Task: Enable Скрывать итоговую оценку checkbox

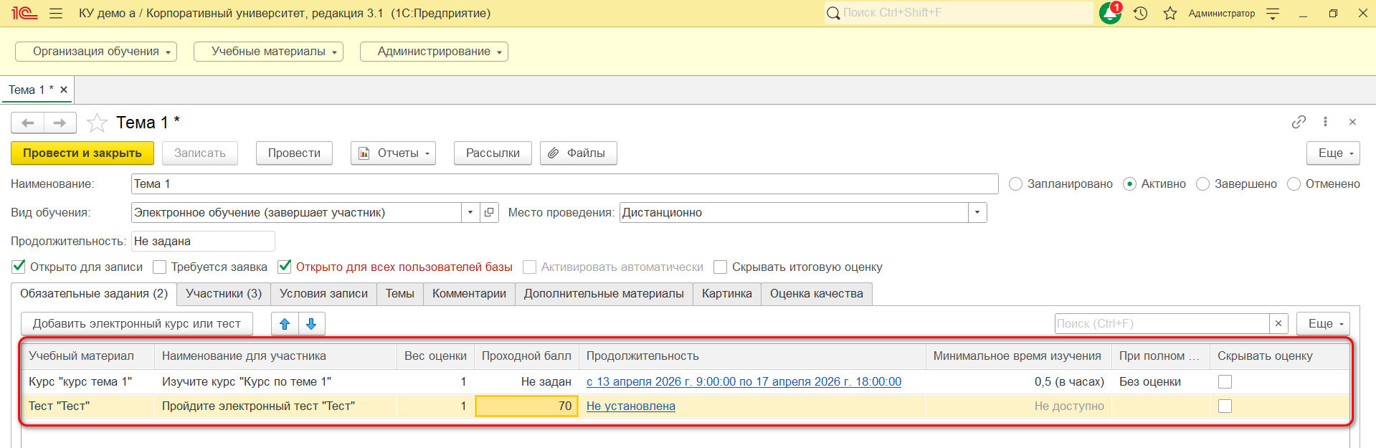Action: (721, 267)
